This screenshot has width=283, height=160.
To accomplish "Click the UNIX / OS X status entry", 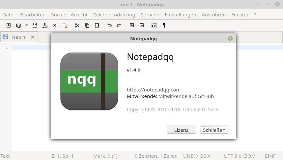I will click(197, 156).
